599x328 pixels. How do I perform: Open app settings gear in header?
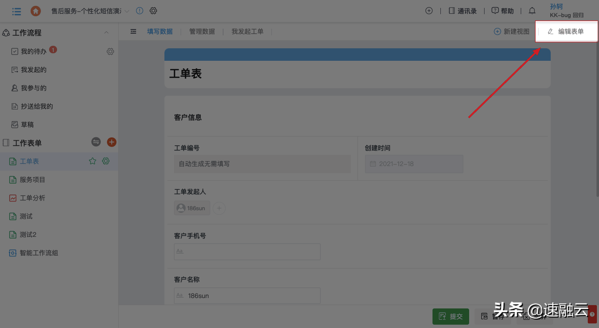[x=153, y=11]
